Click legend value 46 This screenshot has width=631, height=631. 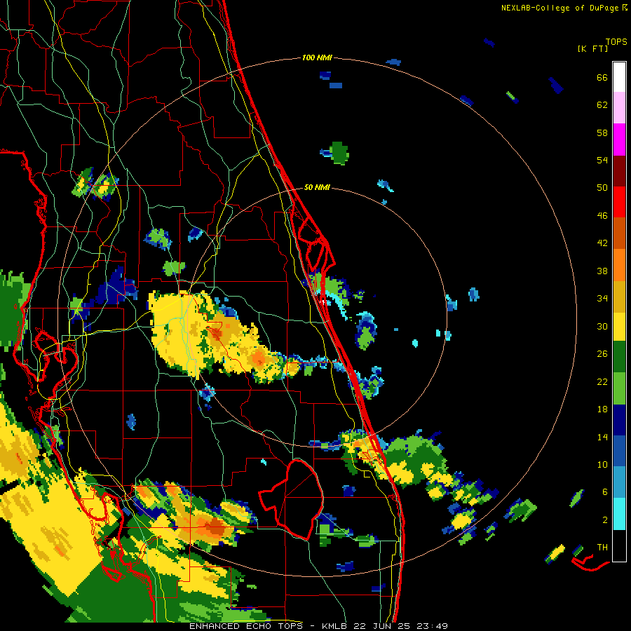(x=602, y=216)
